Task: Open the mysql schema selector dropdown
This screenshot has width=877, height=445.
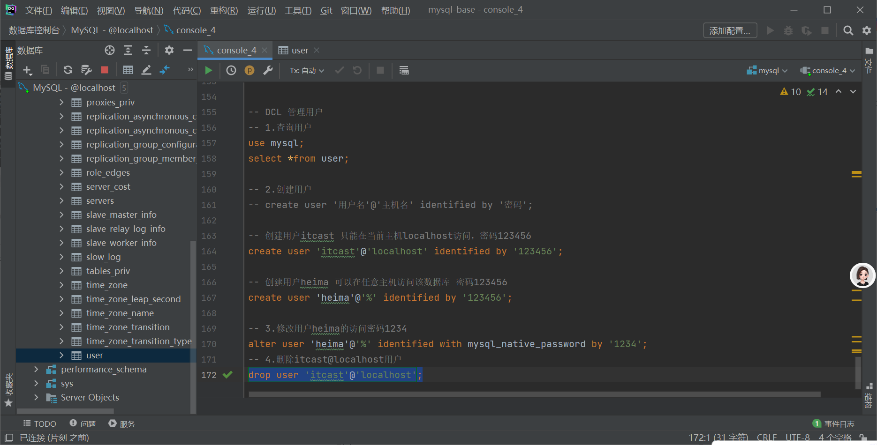Action: [767, 70]
